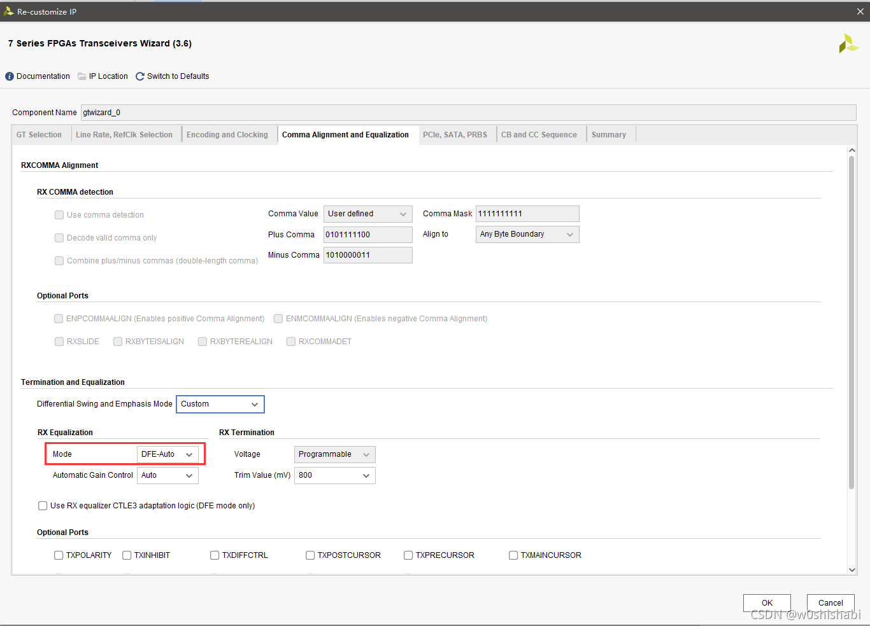This screenshot has width=870, height=626.
Task: Enable the TXINHIBIT checkbox
Action: [127, 555]
